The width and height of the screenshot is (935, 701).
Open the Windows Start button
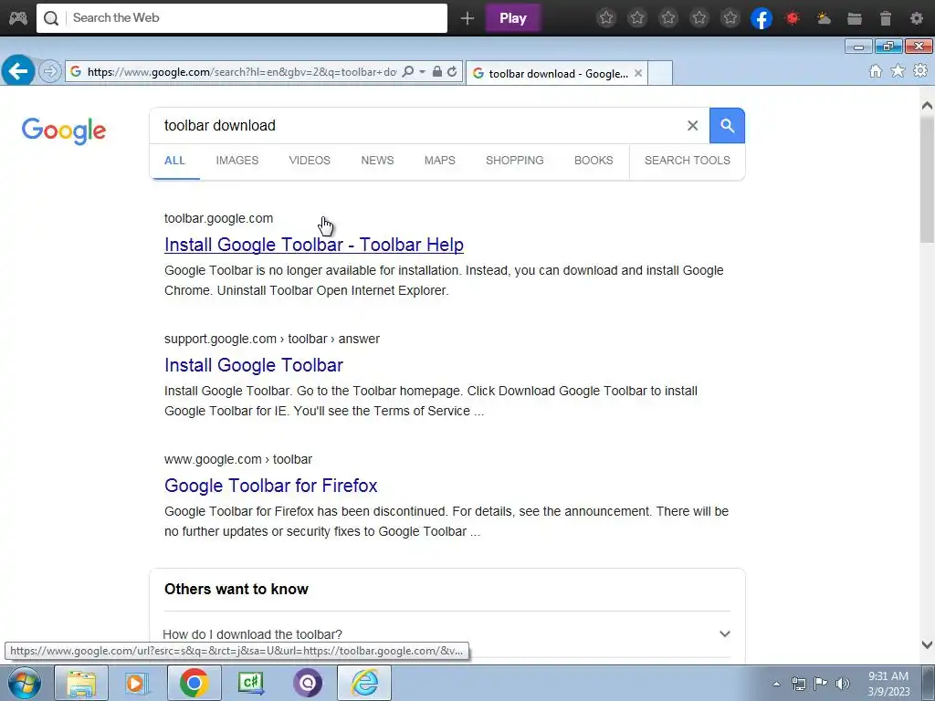tap(24, 683)
